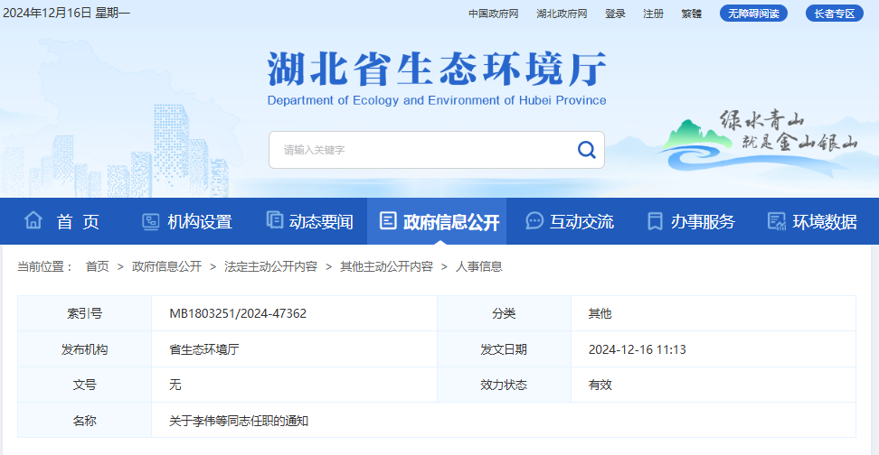Click the 动态要闻 document icon

pos(274,221)
